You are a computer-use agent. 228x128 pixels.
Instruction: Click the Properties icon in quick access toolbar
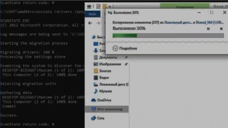[x=98, y=6]
